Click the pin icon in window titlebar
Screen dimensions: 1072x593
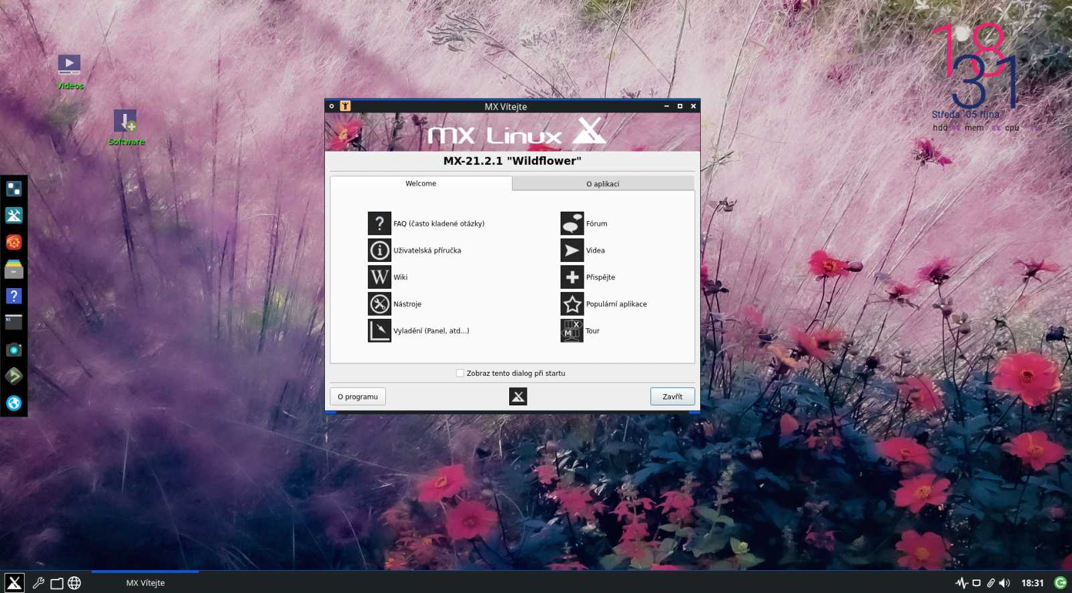tap(345, 106)
